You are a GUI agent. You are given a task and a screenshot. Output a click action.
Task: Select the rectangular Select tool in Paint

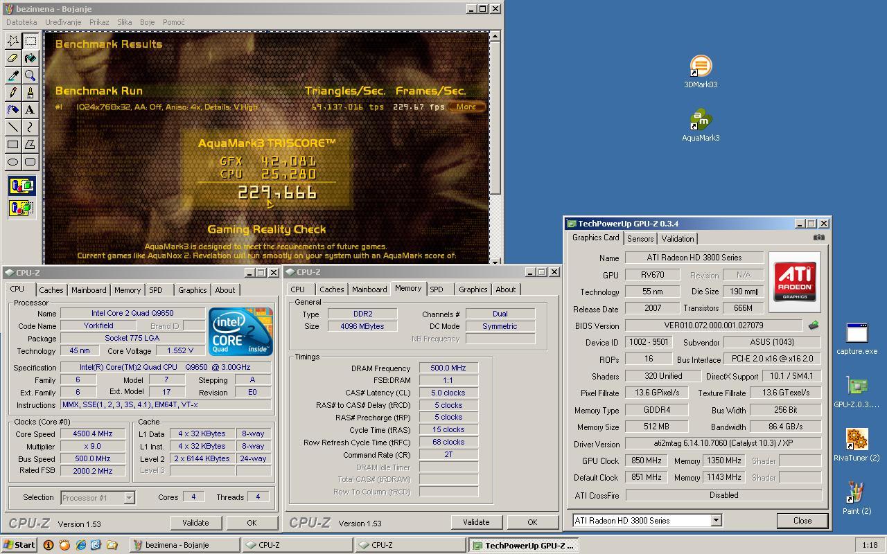30,41
